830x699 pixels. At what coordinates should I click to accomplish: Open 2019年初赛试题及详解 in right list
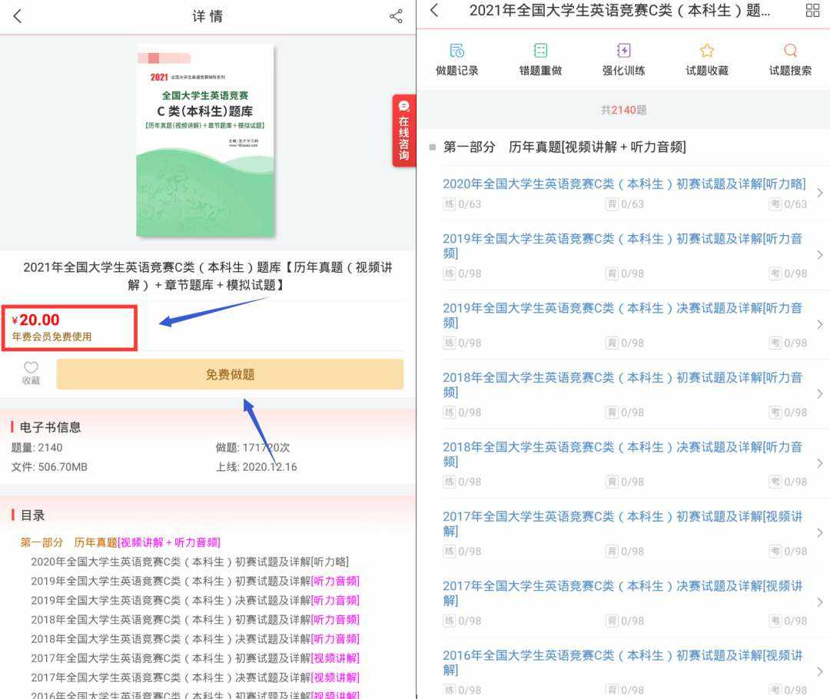pos(622,246)
